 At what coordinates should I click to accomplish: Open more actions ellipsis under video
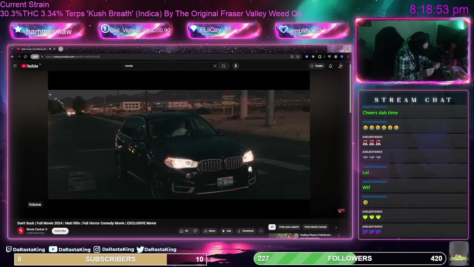[x=261, y=231]
